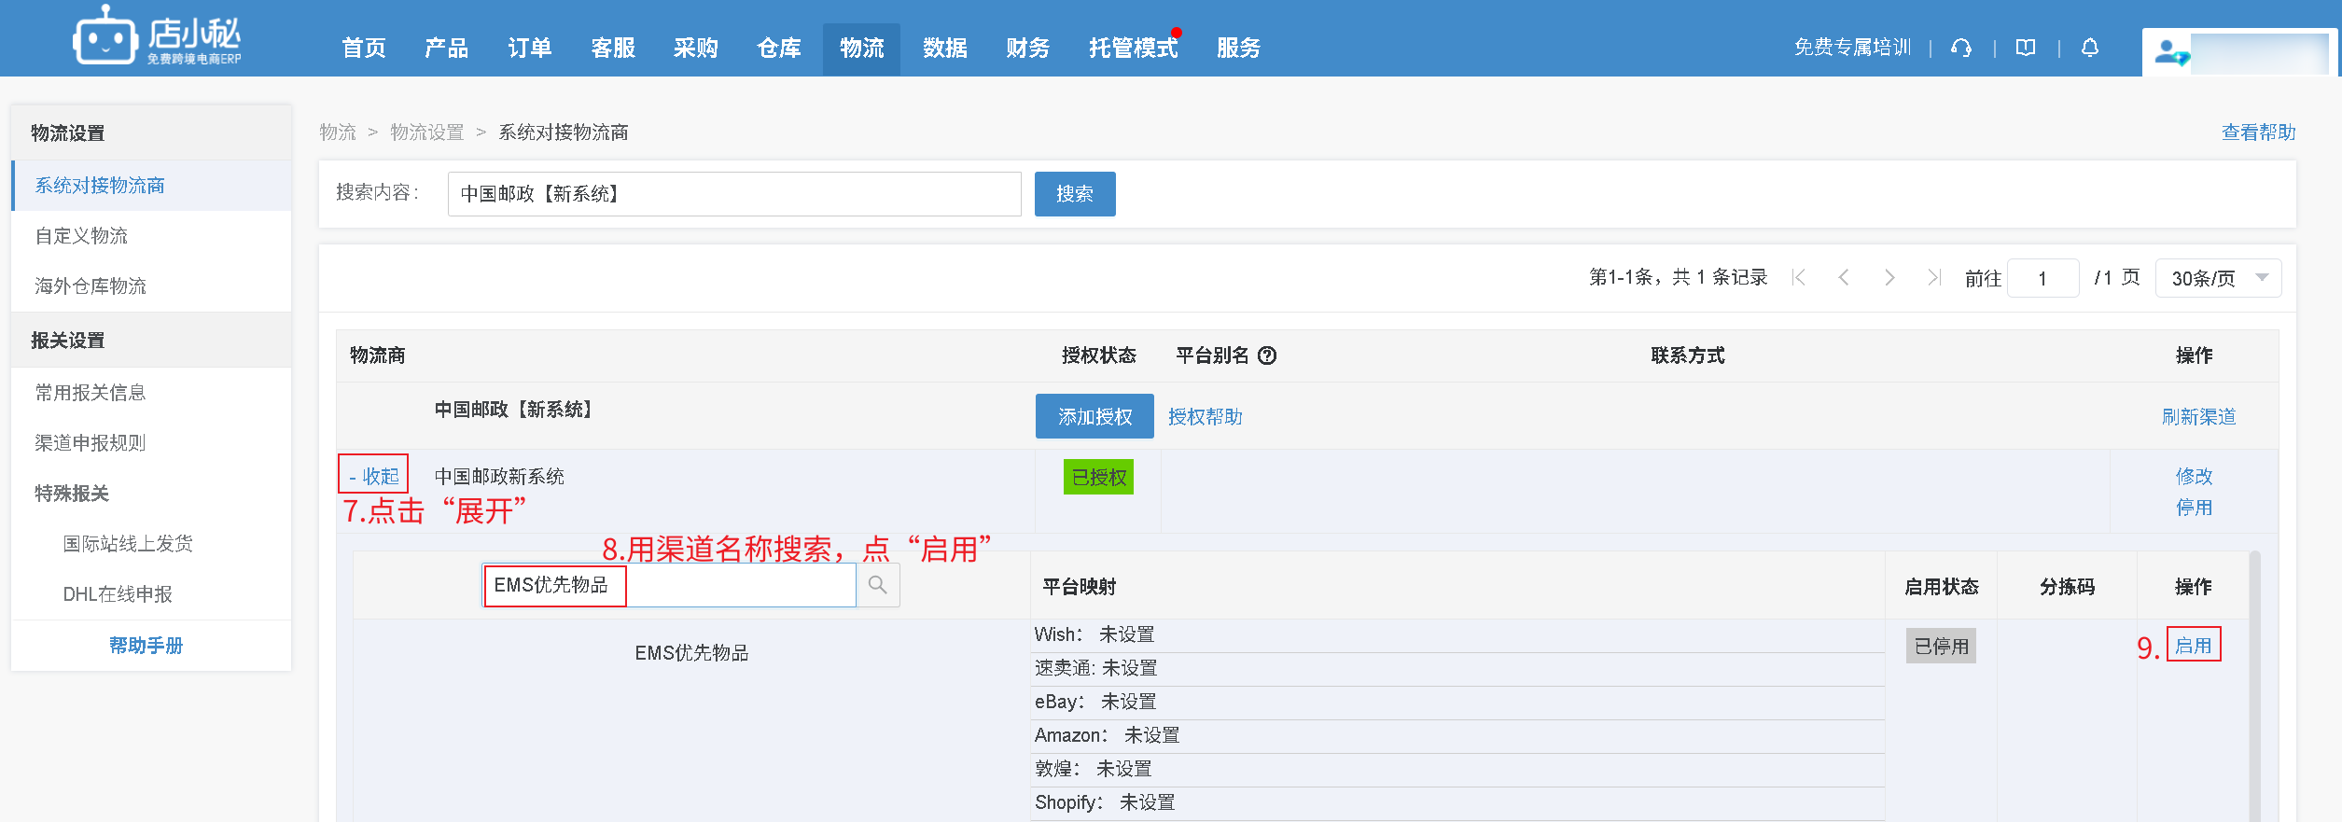Click the notification bell icon
This screenshot has height=822, width=2342.
point(2090,48)
